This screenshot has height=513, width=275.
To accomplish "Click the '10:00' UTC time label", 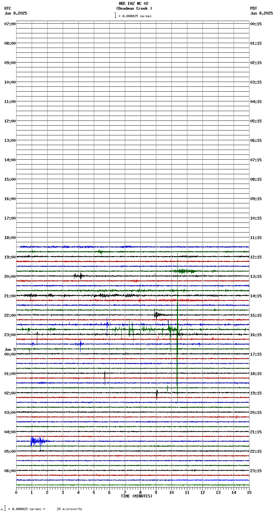I will click(10, 82).
